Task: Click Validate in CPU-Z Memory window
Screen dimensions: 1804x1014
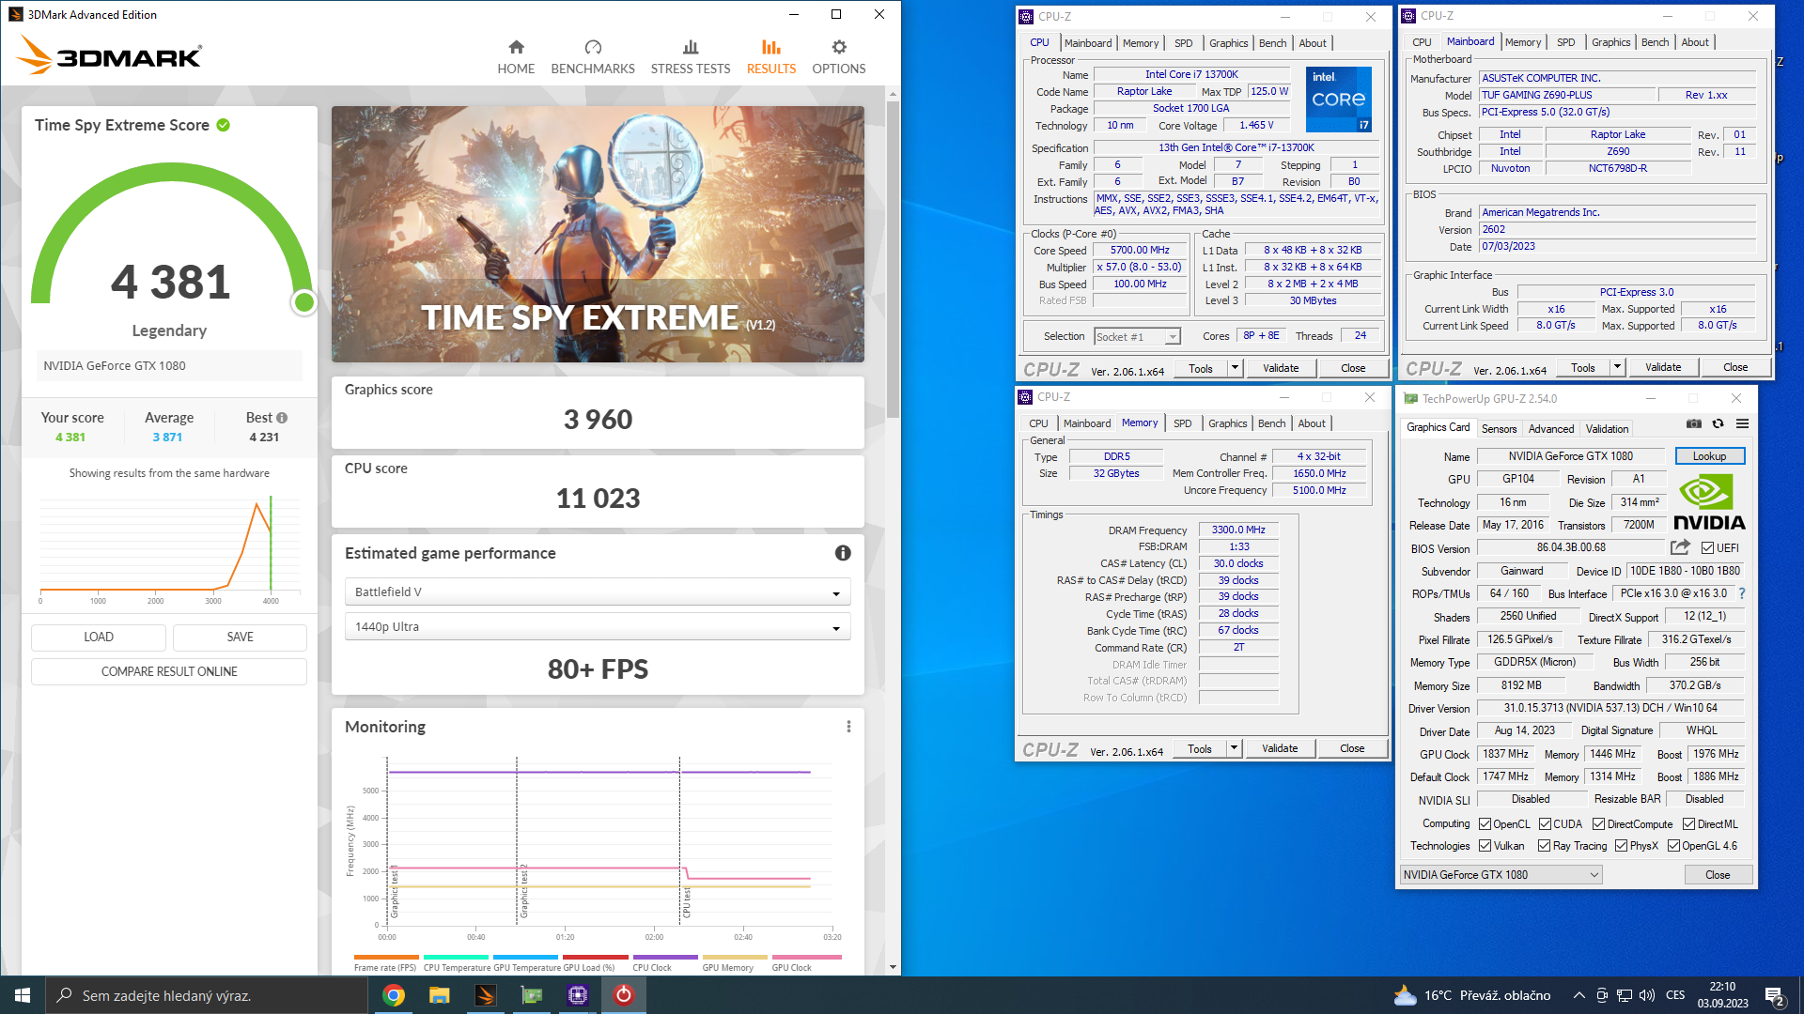Action: [x=1280, y=748]
